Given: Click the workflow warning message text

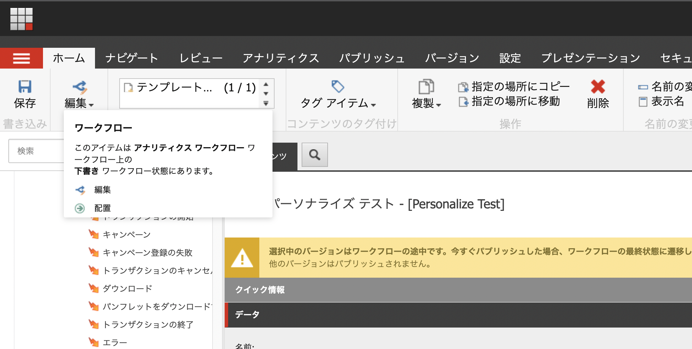Looking at the screenshot, I should coord(480,258).
